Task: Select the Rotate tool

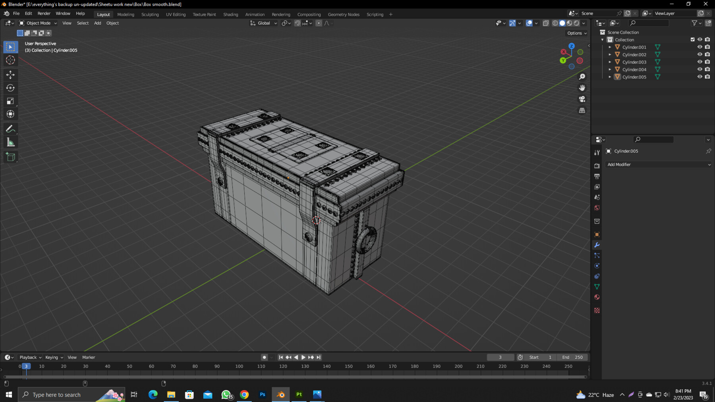Action: pos(11,88)
